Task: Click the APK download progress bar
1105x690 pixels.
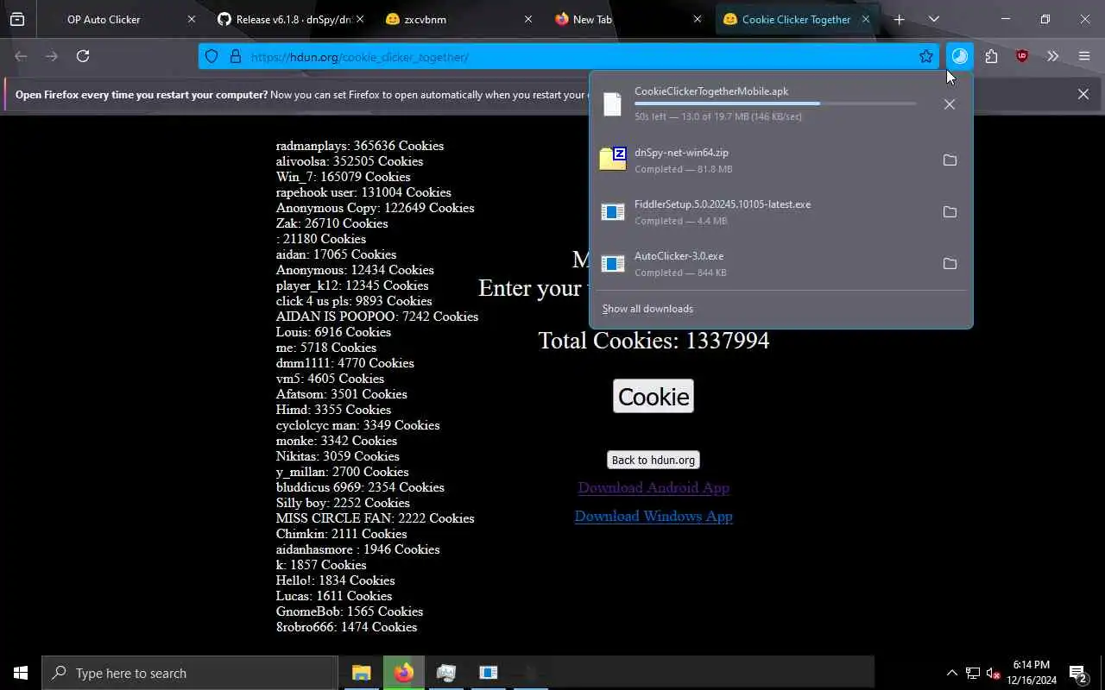Action: pos(775,103)
